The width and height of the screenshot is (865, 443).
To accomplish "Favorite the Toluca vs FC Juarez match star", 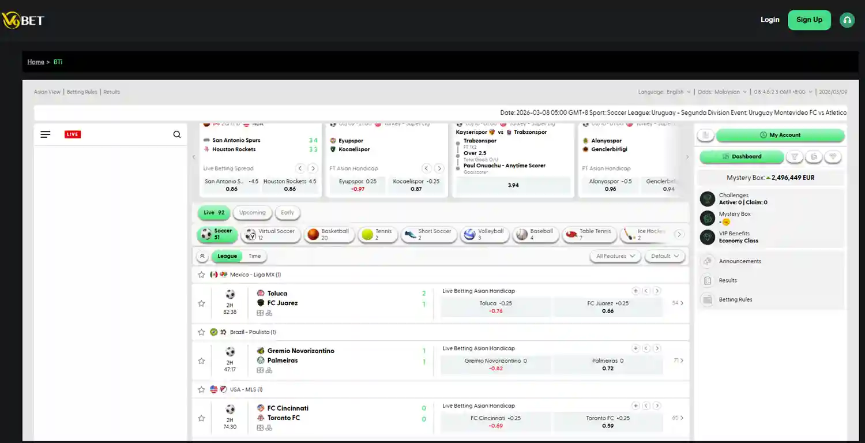I will tap(201, 303).
